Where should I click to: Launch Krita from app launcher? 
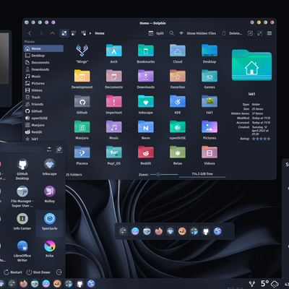50,249
